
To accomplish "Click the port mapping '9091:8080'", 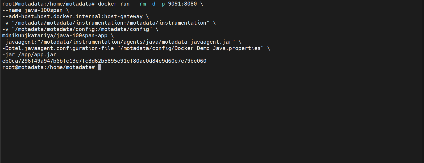I will tap(182, 4).
